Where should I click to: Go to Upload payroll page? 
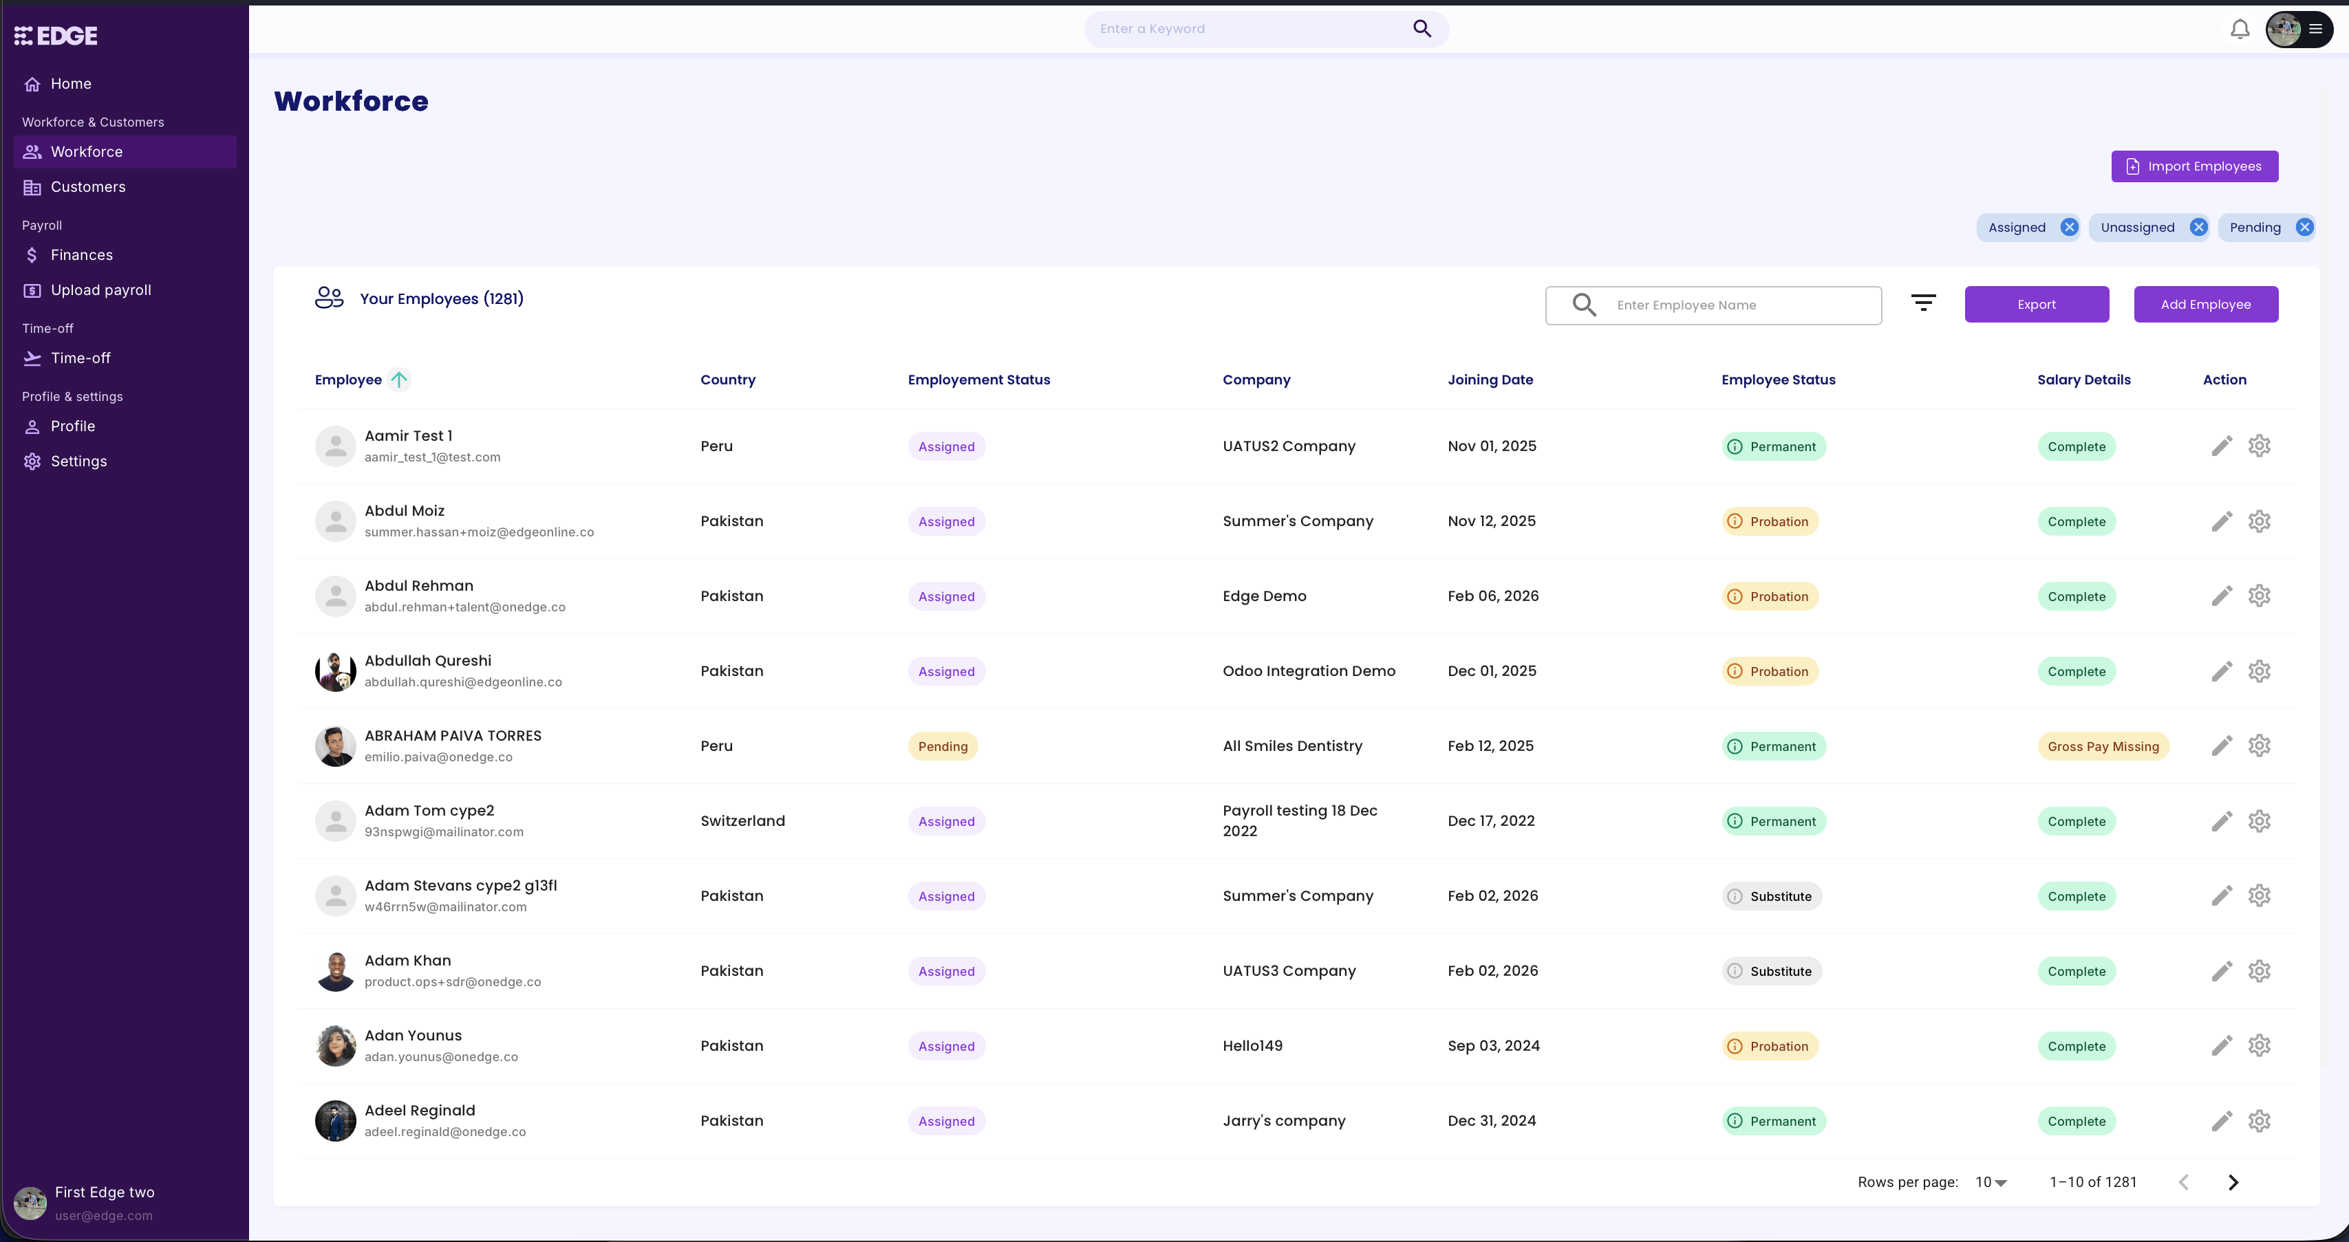tap(100, 290)
